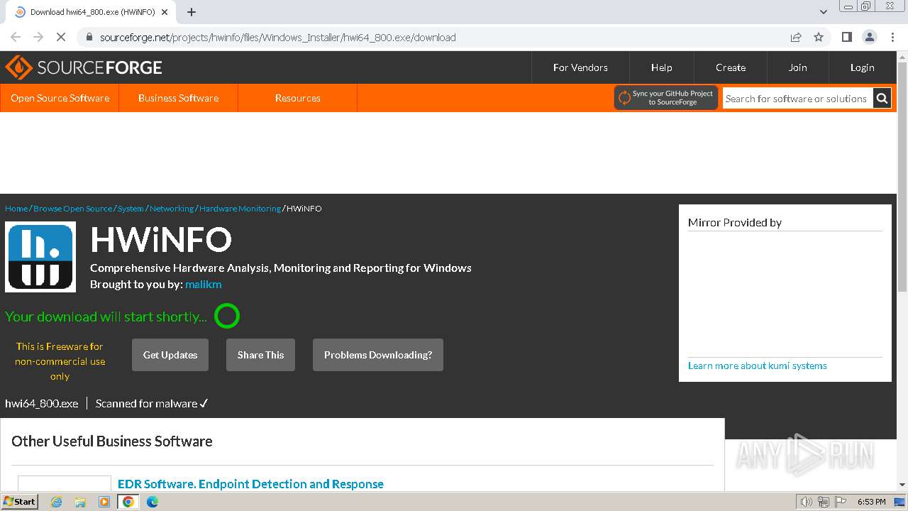The image size is (908, 511).
Task: Click the Browse Open Source breadcrumb
Action: pyautogui.click(x=72, y=209)
